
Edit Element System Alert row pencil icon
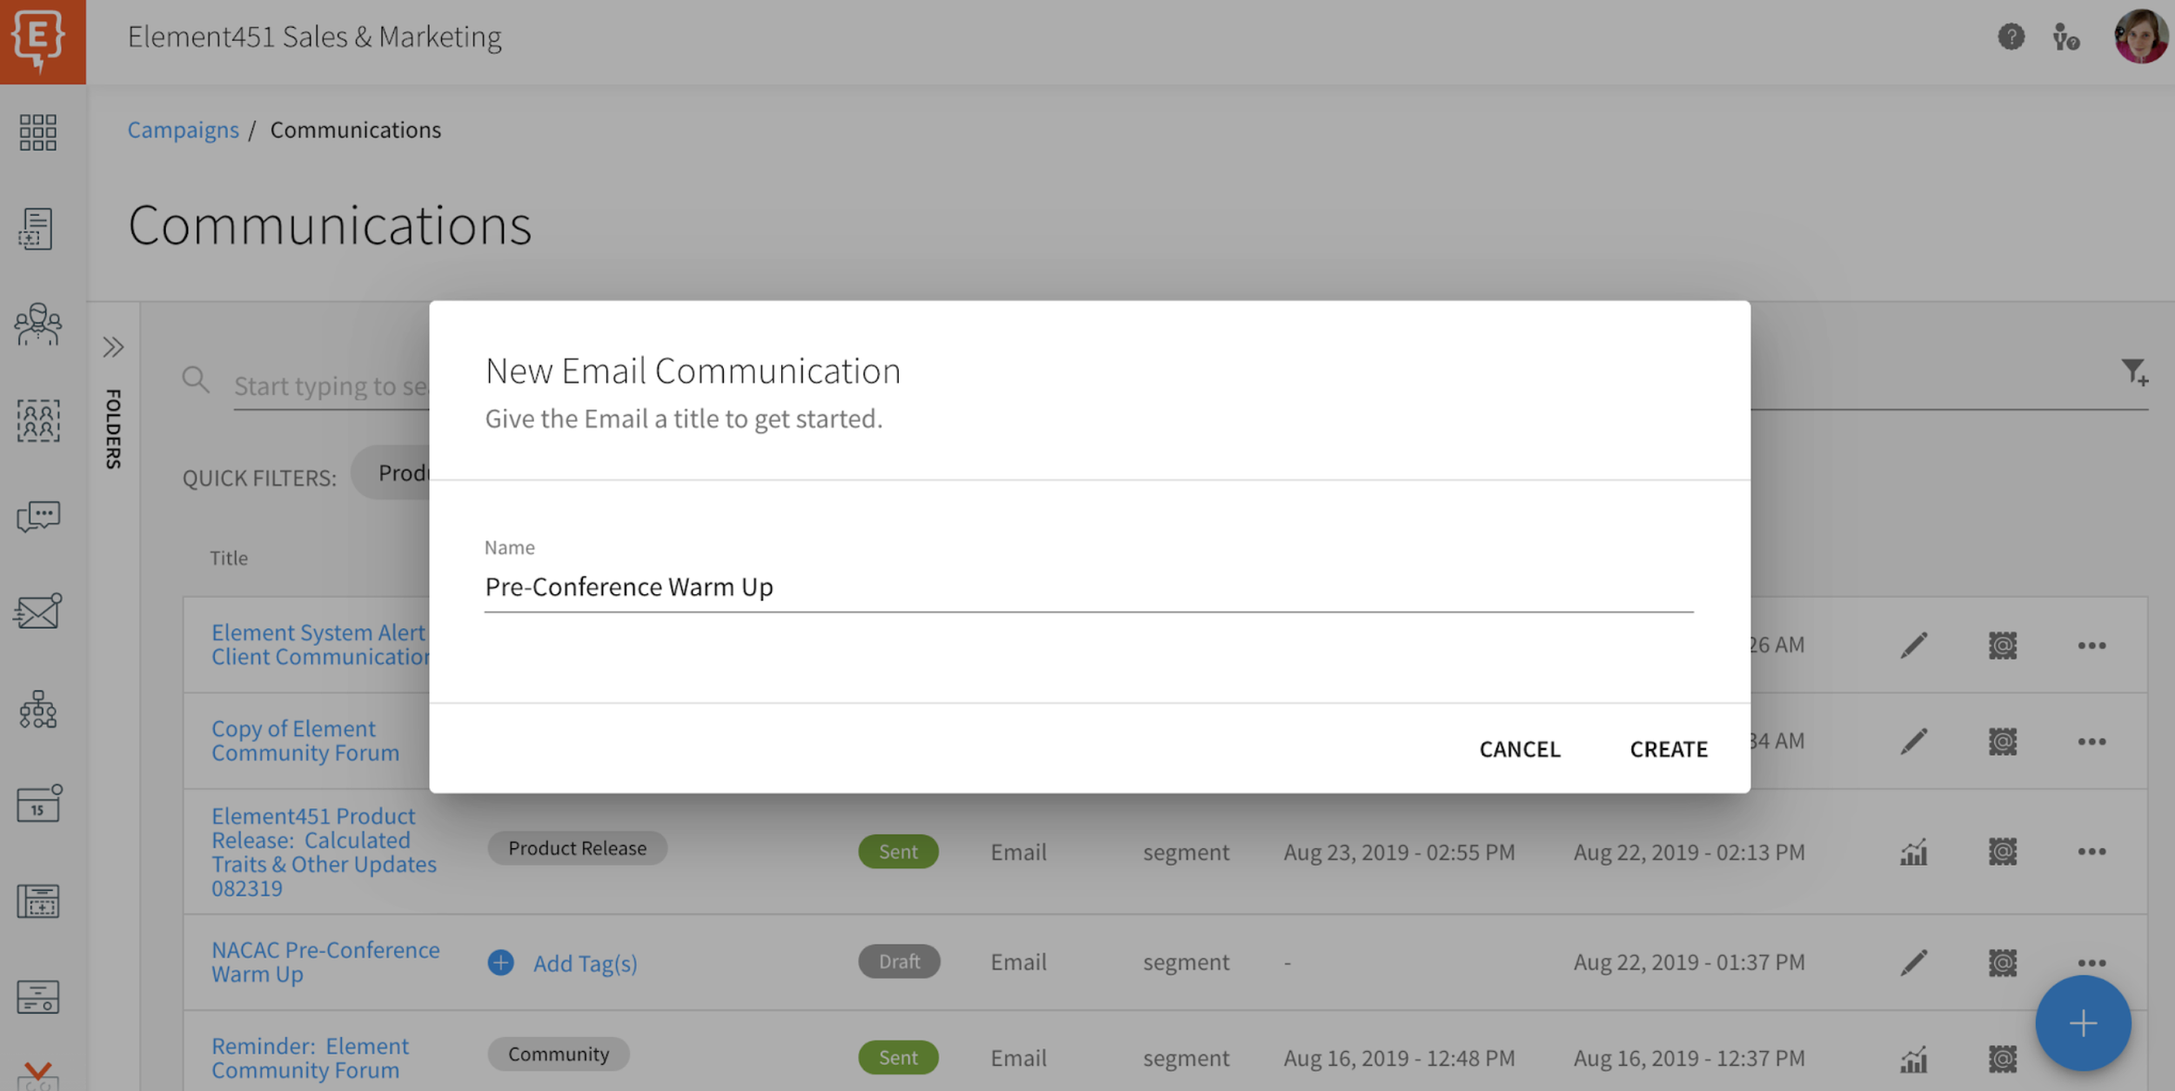point(1914,646)
